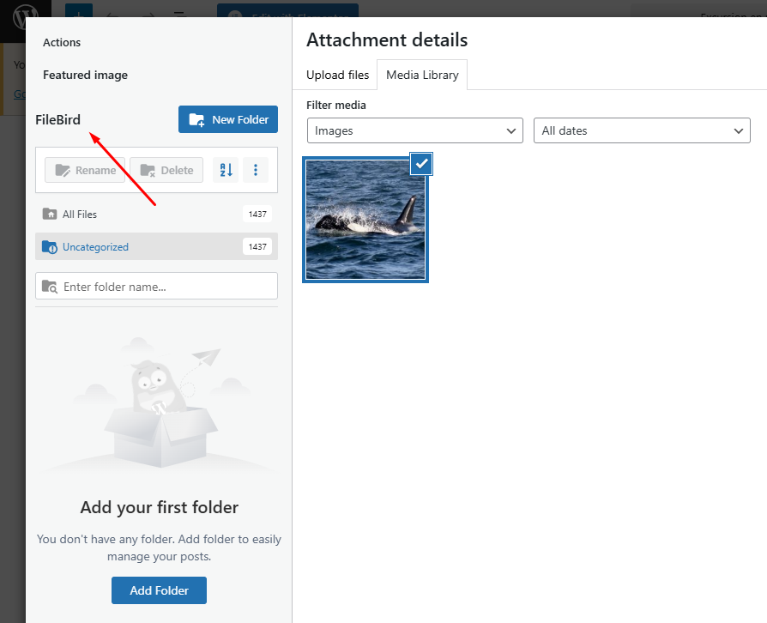
Task: Switch to the Upload files tab
Action: point(337,75)
